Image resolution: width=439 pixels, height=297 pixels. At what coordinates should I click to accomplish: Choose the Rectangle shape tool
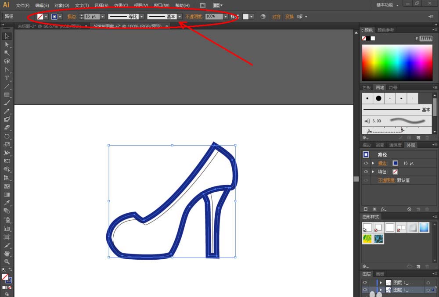(7, 95)
